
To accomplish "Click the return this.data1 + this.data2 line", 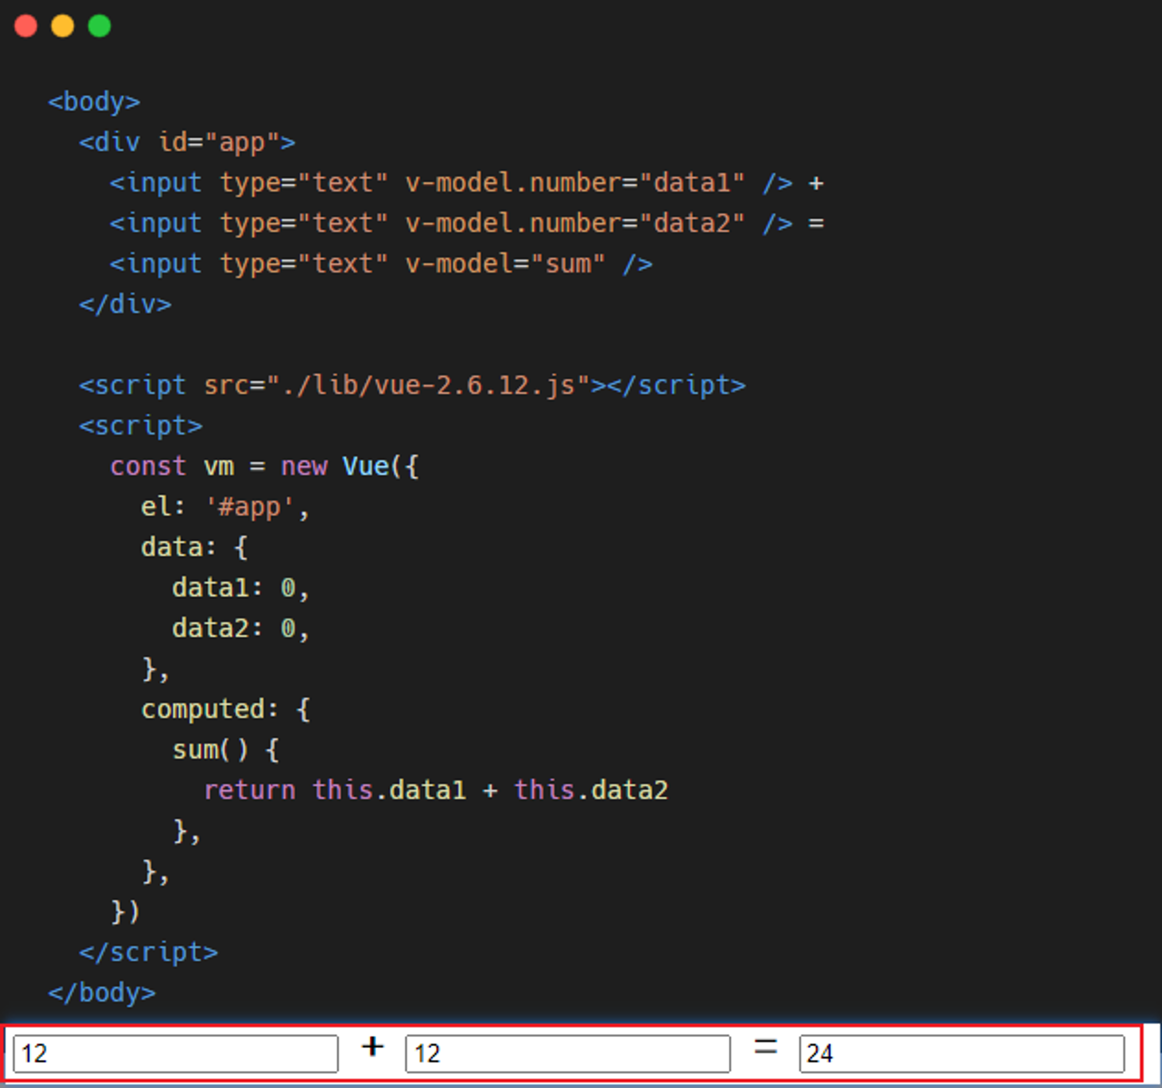I will pos(436,790).
